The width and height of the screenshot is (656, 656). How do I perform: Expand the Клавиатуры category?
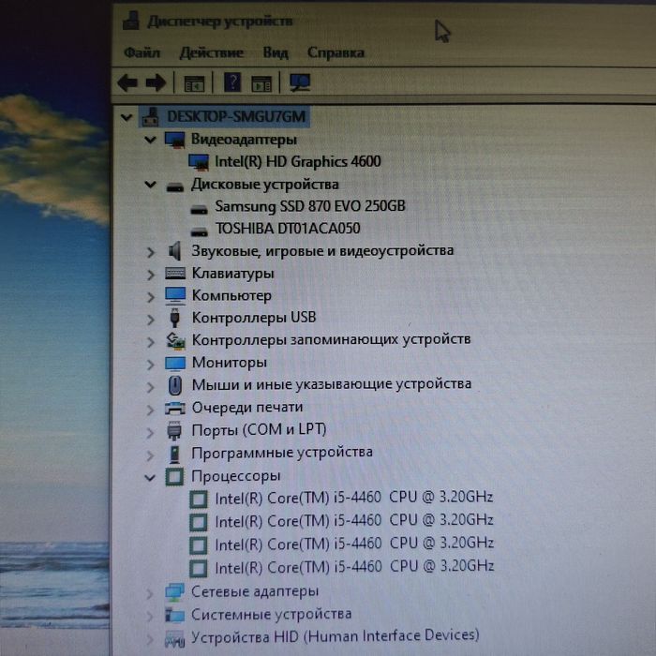tap(151, 275)
